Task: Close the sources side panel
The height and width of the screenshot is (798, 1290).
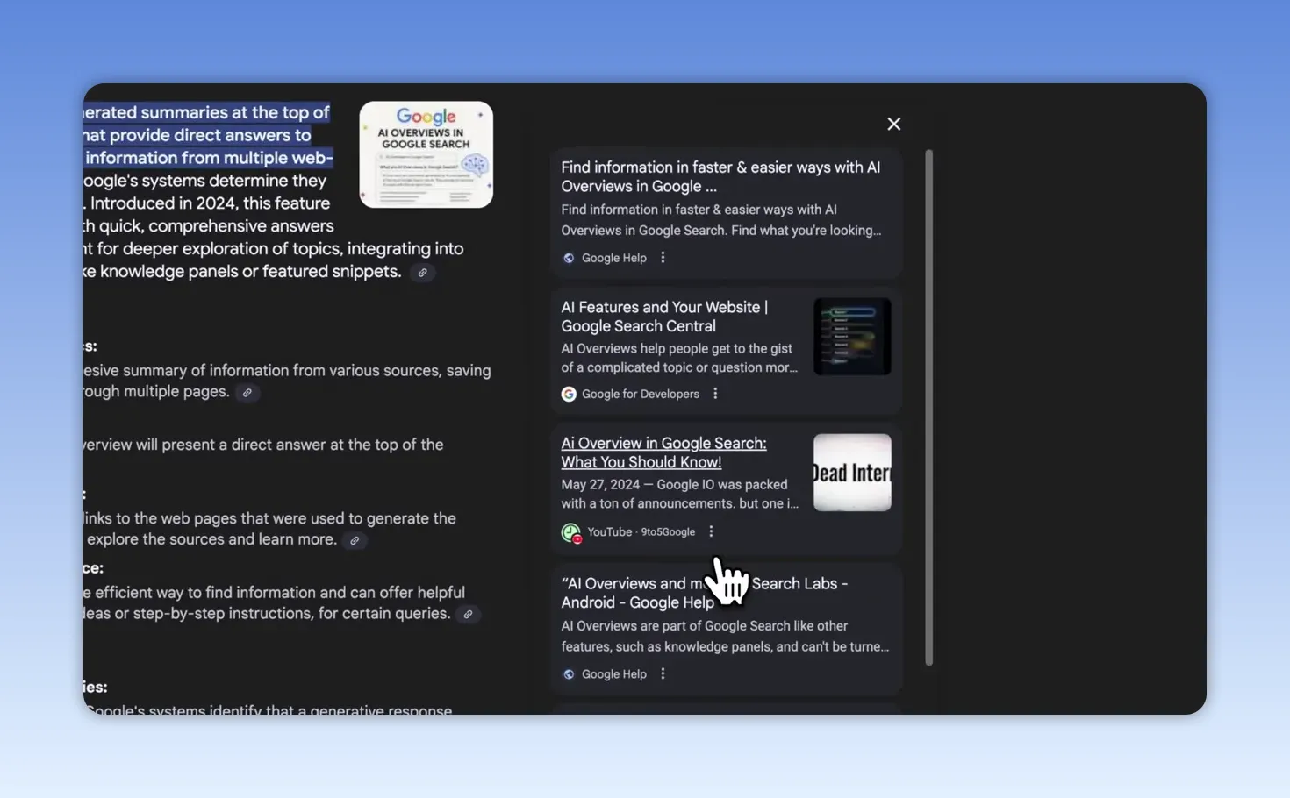Action: pyautogui.click(x=893, y=124)
